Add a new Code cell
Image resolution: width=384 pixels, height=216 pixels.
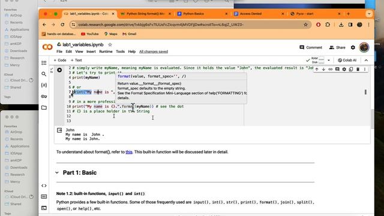pos(60,60)
